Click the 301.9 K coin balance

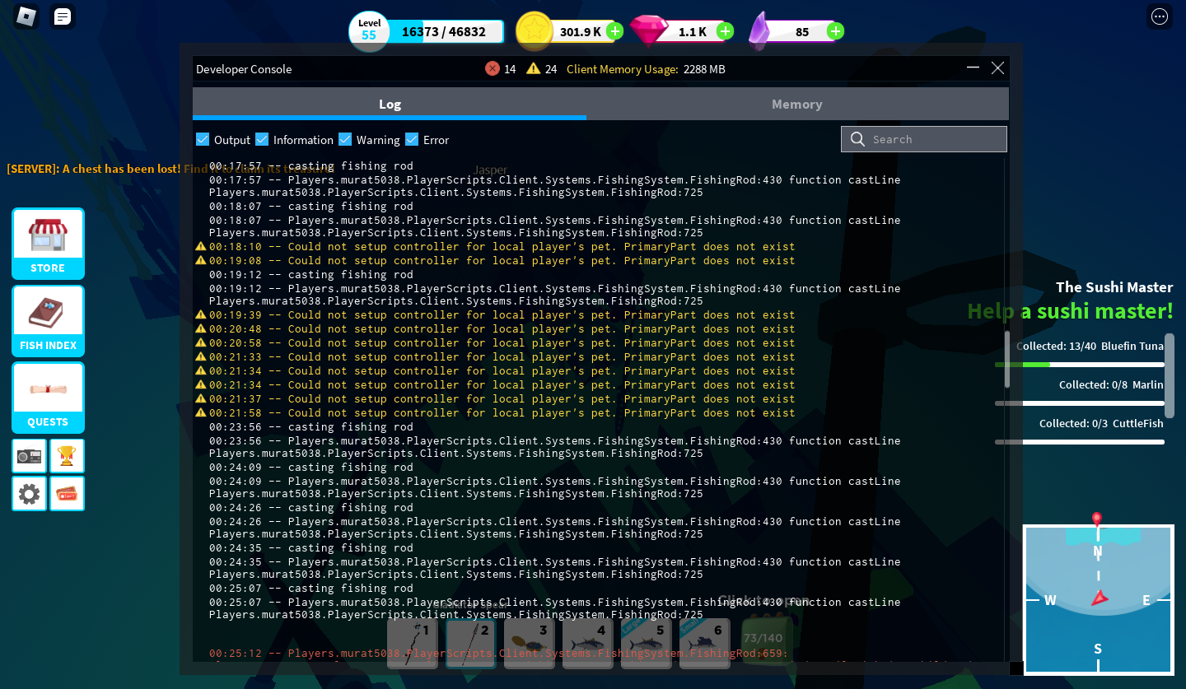pos(581,32)
